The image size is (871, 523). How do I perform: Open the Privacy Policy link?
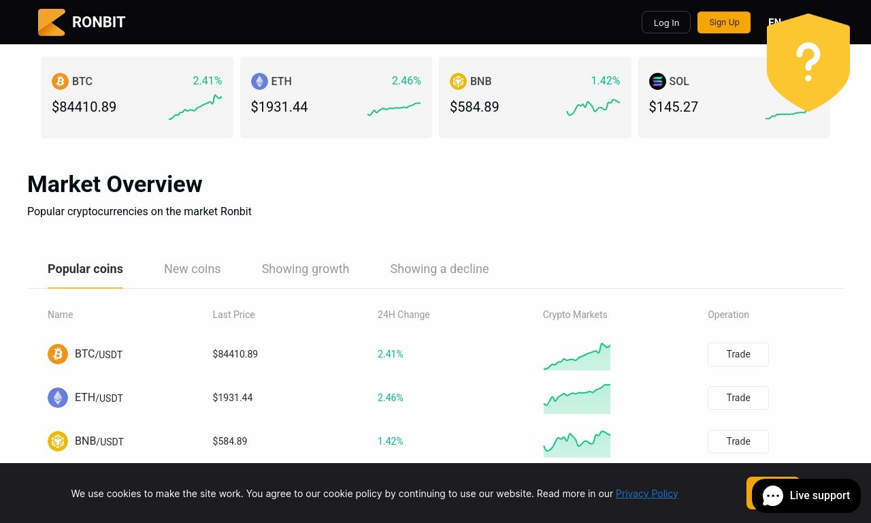pos(646,494)
